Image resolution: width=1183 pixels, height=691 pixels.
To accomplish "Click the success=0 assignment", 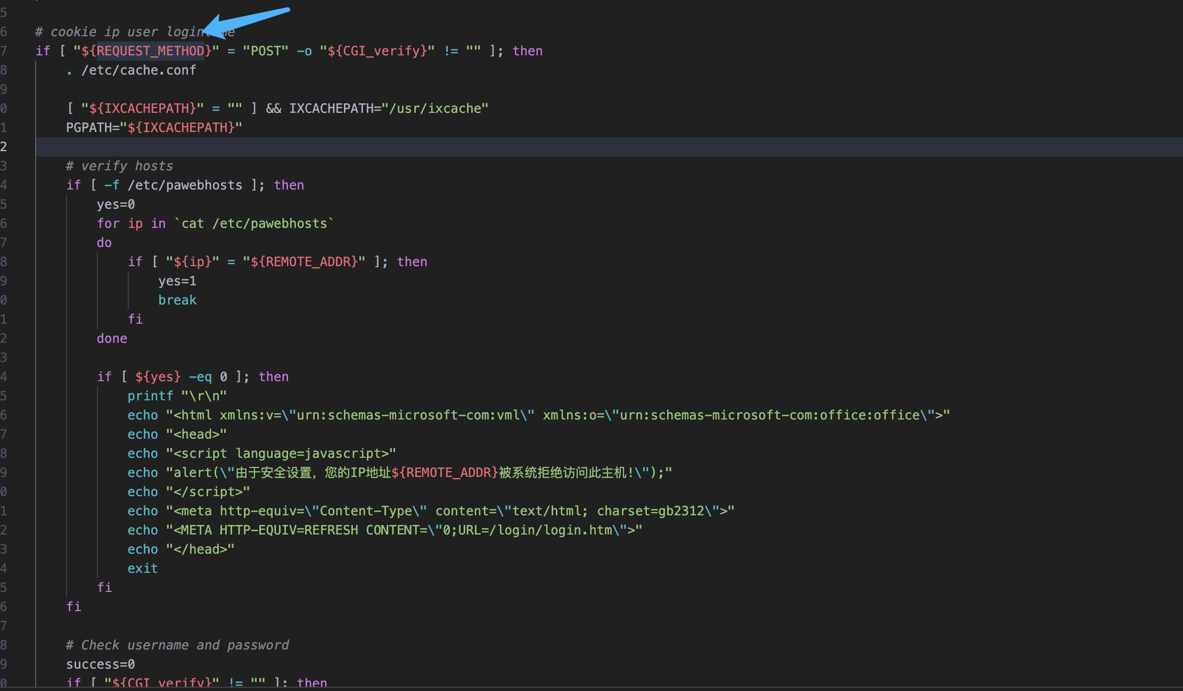I will 100,664.
